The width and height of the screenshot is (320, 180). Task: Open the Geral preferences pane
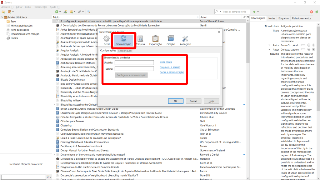[107, 40]
